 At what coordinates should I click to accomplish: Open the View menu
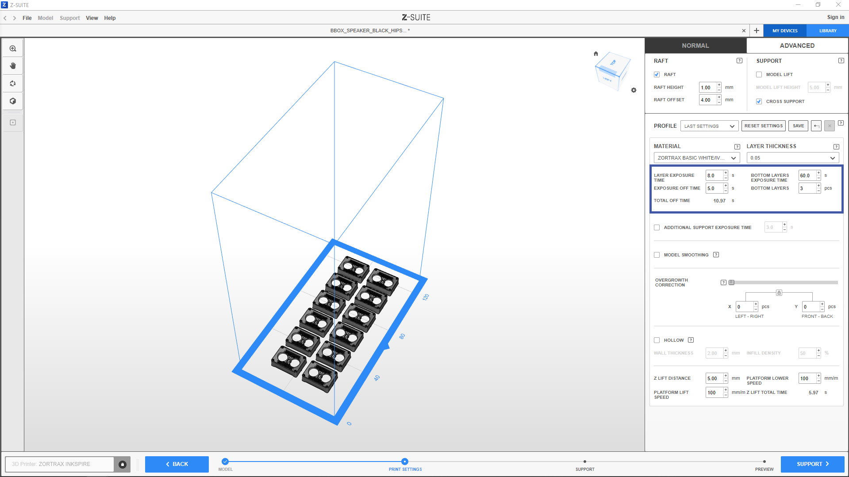point(92,18)
